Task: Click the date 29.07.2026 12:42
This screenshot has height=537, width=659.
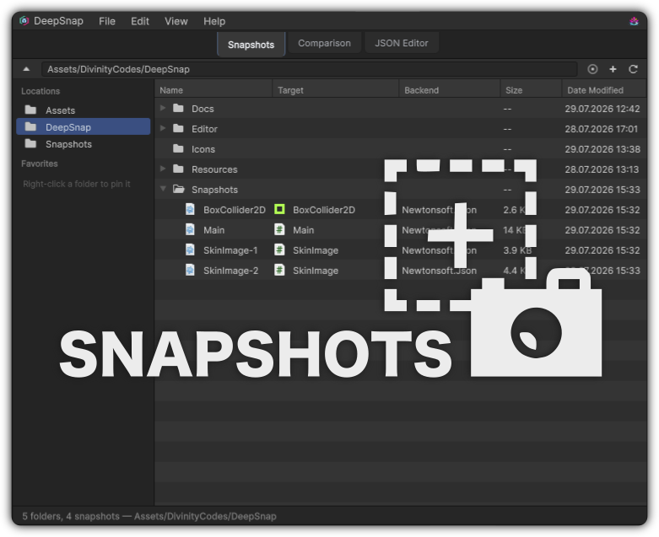Action: tap(602, 108)
